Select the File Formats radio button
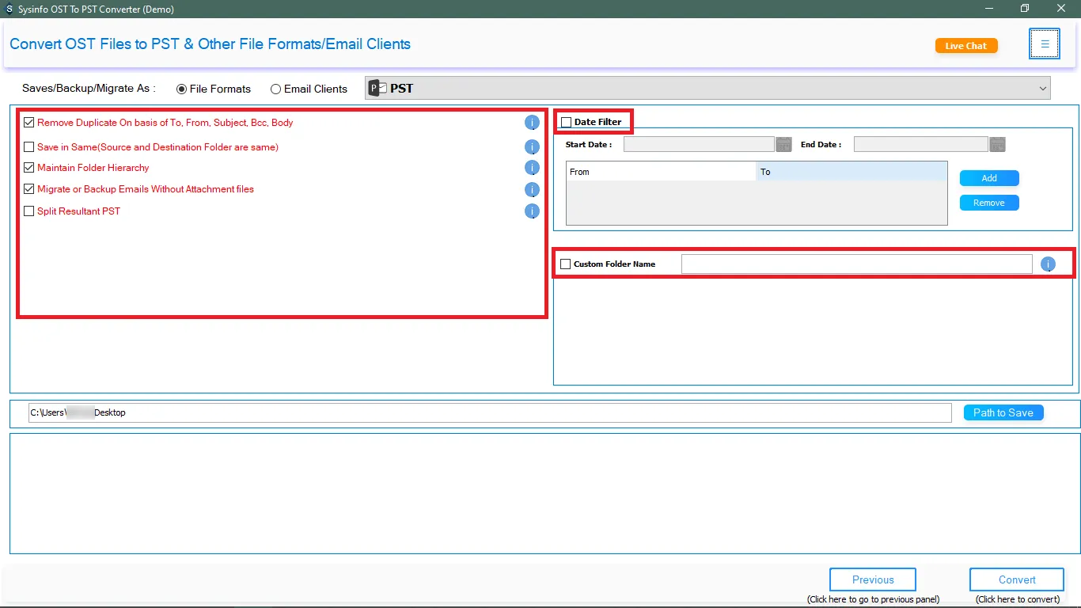 (182, 89)
